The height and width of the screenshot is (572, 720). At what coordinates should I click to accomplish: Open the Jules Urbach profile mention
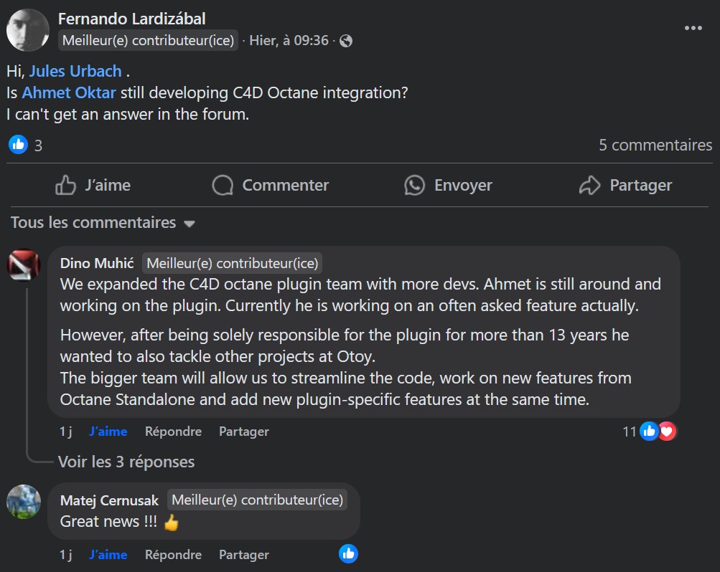(75, 72)
